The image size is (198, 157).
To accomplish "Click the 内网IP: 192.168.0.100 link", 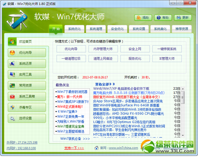I will click(x=21, y=148).
